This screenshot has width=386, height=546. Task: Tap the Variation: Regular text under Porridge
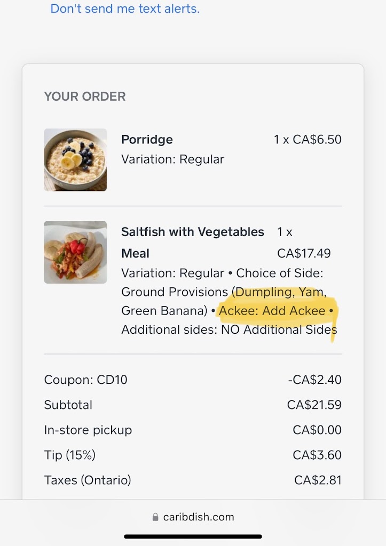coord(172,159)
